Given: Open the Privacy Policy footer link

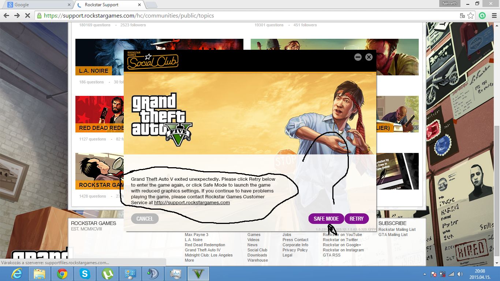Looking at the screenshot, I should [x=295, y=250].
